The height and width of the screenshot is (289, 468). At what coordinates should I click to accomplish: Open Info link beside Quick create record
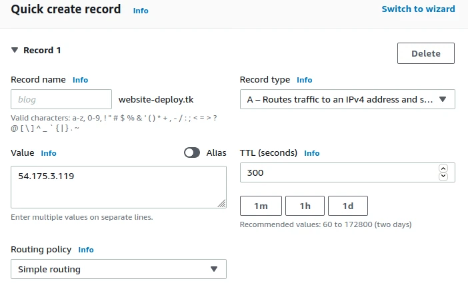(141, 11)
